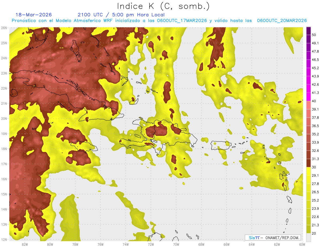This screenshot has height=248, width=321.
Task: Click the latitude label "18N"
Action: [4, 149]
